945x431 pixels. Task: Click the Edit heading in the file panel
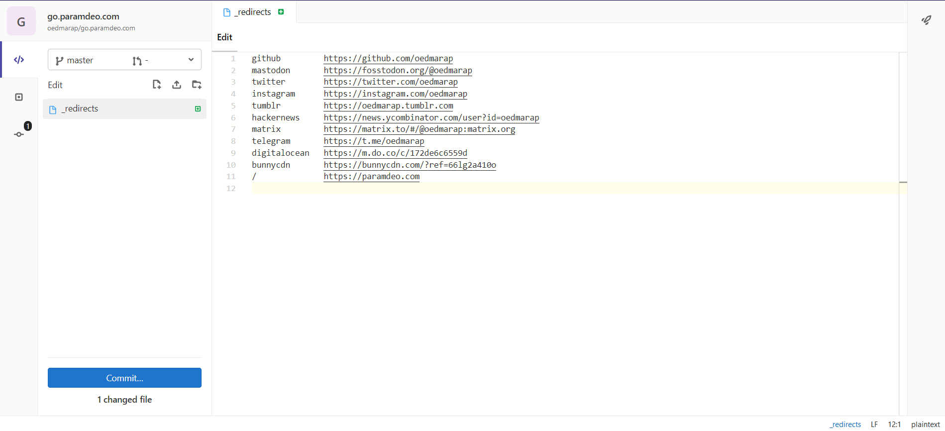point(55,85)
